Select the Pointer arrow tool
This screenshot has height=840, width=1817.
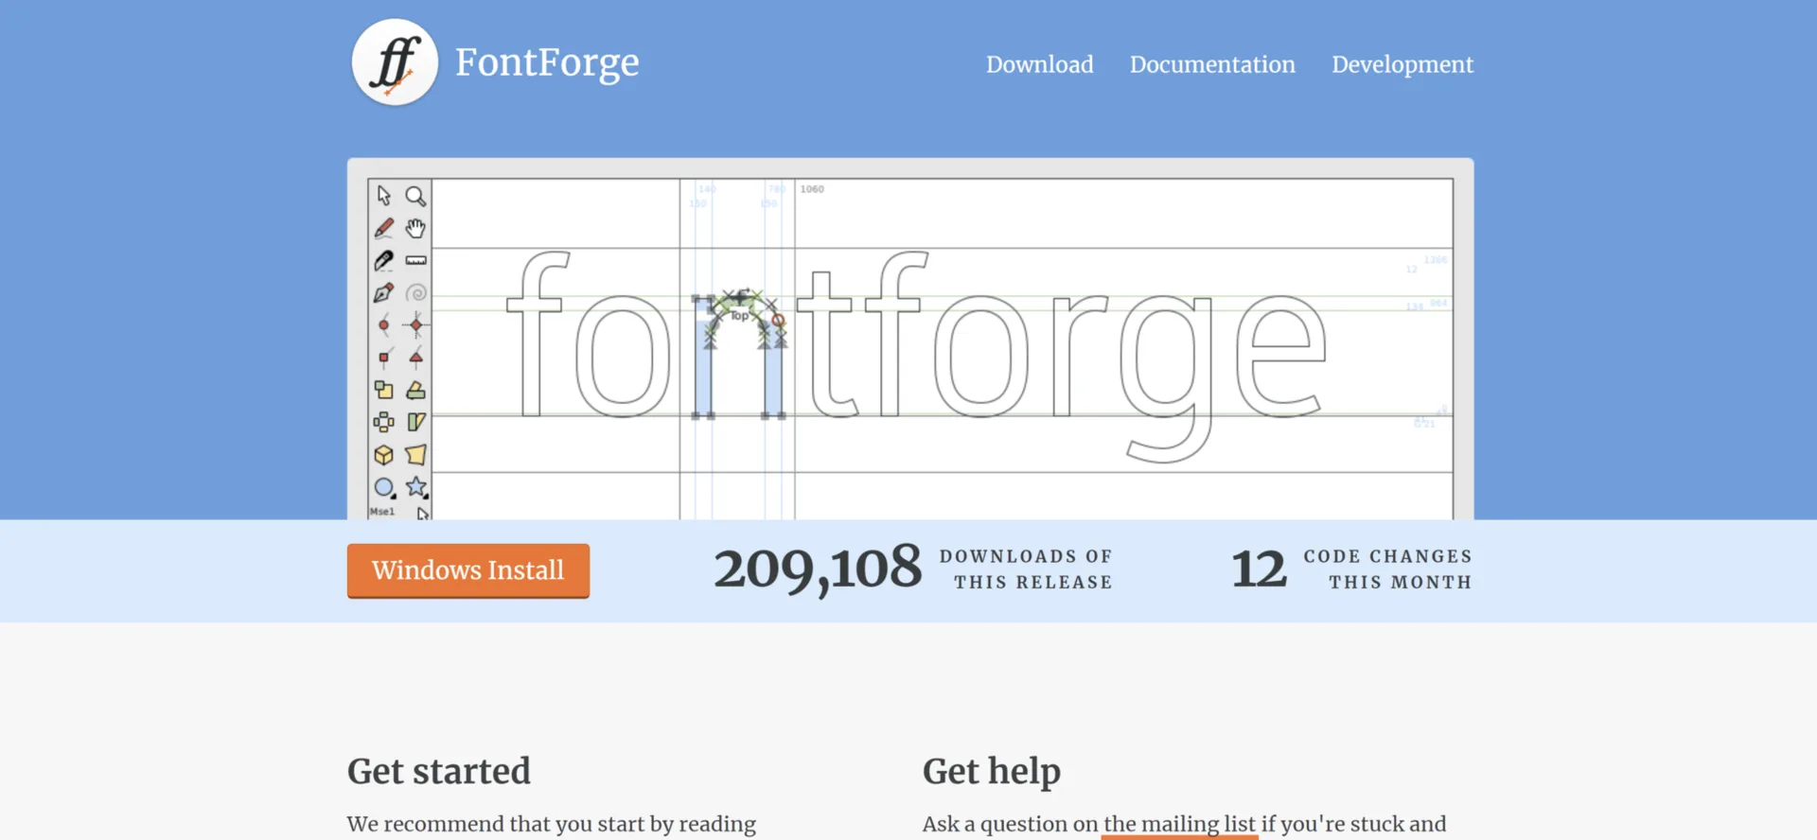(383, 196)
